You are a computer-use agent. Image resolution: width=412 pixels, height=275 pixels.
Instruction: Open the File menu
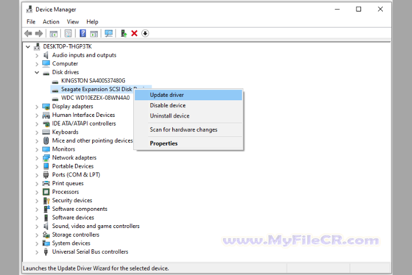[31, 22]
